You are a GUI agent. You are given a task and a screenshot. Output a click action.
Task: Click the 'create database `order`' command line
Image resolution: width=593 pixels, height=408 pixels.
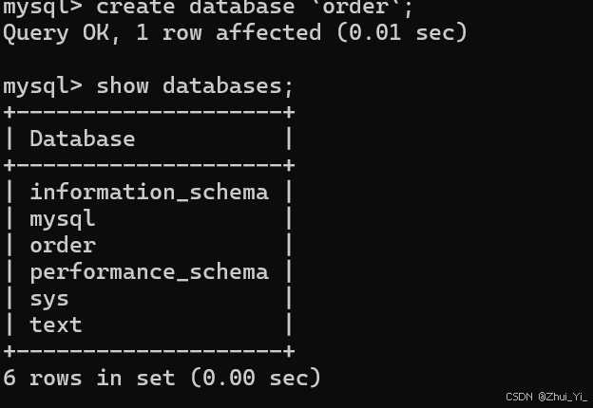207,8
